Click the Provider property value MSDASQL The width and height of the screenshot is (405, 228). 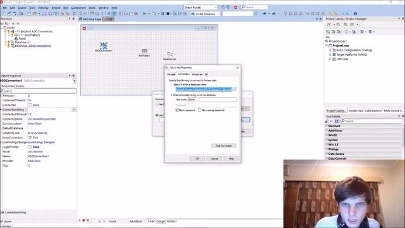click(x=34, y=161)
